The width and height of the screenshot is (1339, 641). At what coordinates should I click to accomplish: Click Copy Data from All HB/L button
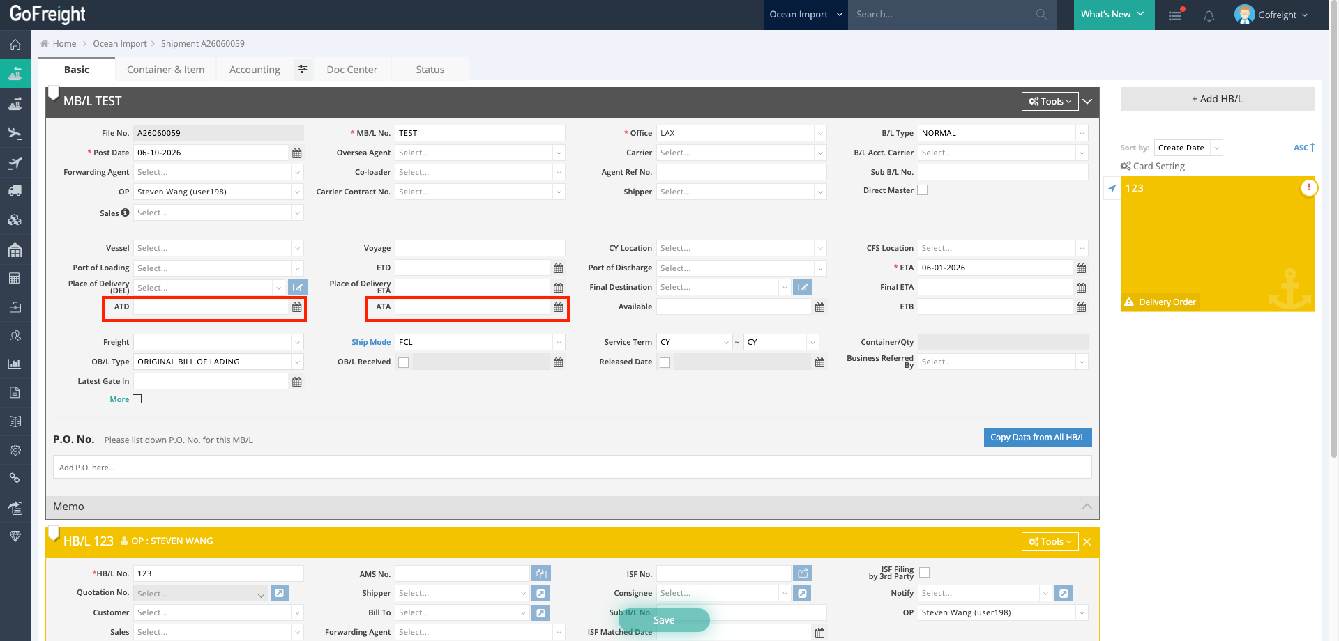click(1038, 438)
